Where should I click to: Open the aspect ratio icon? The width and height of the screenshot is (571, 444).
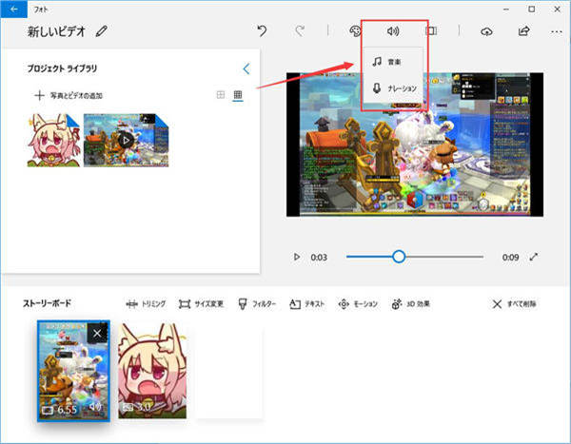(431, 31)
